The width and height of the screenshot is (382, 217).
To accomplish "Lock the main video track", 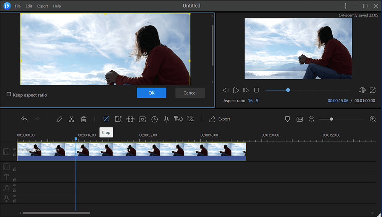I will [15, 154].
